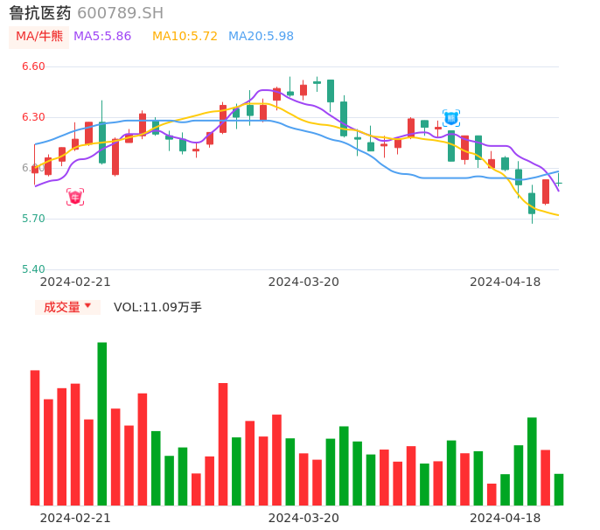This screenshot has width=600, height=530.
Task: Click the stock code 600789.SH
Action: point(120,13)
